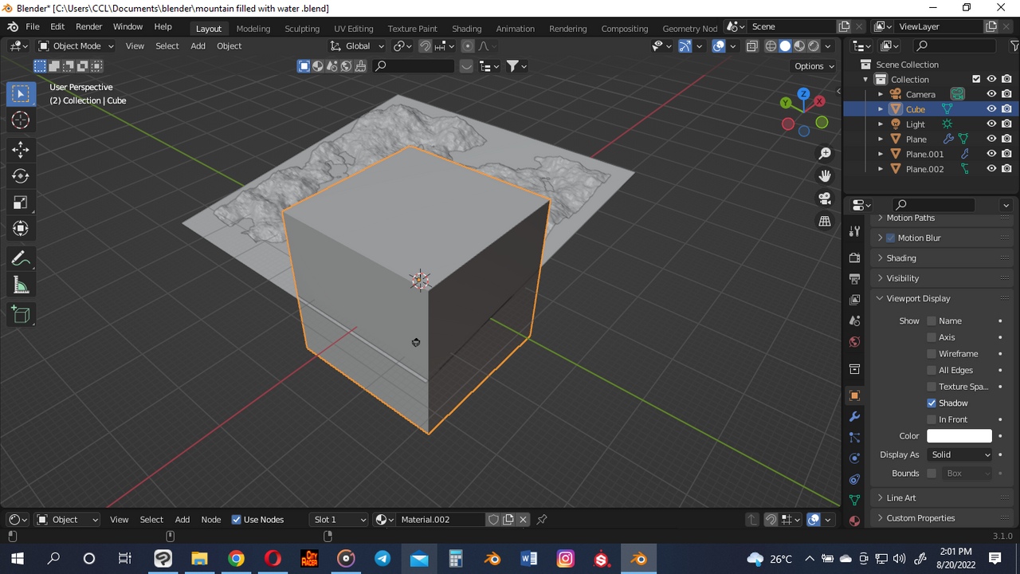1020x574 pixels.
Task: Open the World properties tab
Action: (854, 342)
